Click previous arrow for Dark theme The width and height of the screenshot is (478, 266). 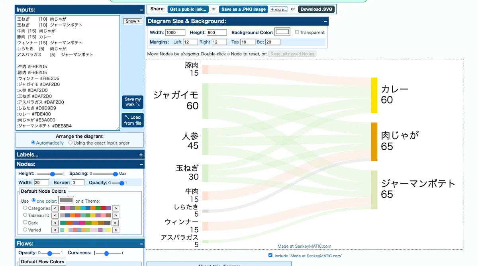[x=55, y=223]
